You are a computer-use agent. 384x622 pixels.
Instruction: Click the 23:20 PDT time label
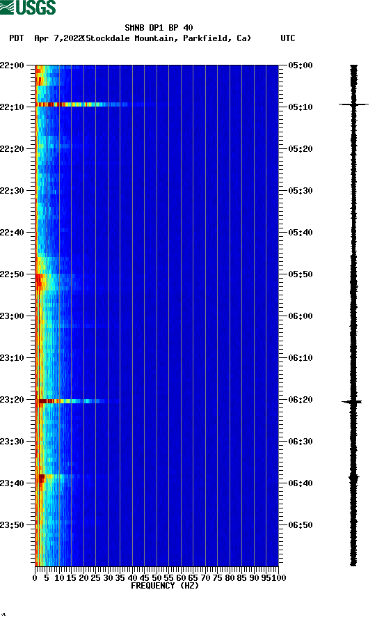[12, 400]
